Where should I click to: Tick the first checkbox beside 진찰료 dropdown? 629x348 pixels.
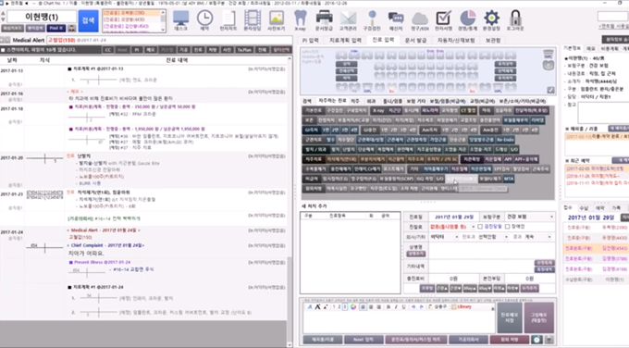(x=480, y=227)
